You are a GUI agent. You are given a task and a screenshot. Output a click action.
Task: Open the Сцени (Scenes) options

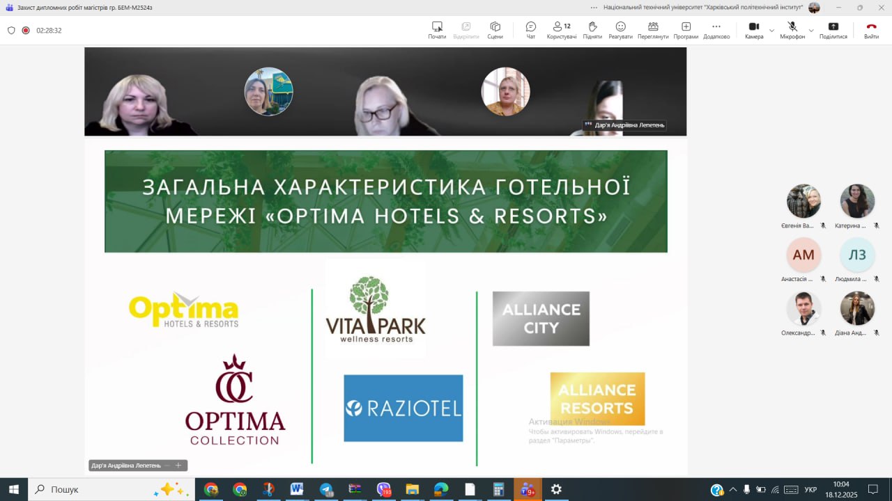pyautogui.click(x=495, y=30)
